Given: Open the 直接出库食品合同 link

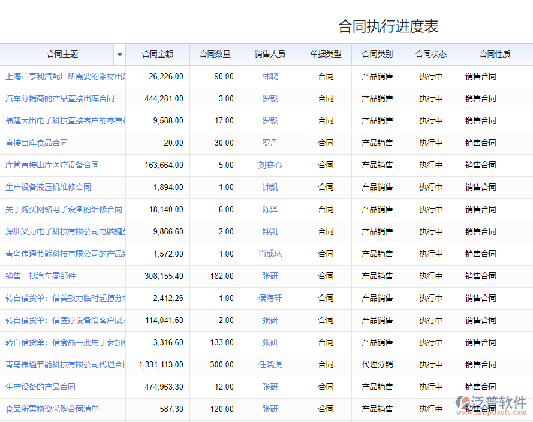Looking at the screenshot, I should (37, 143).
